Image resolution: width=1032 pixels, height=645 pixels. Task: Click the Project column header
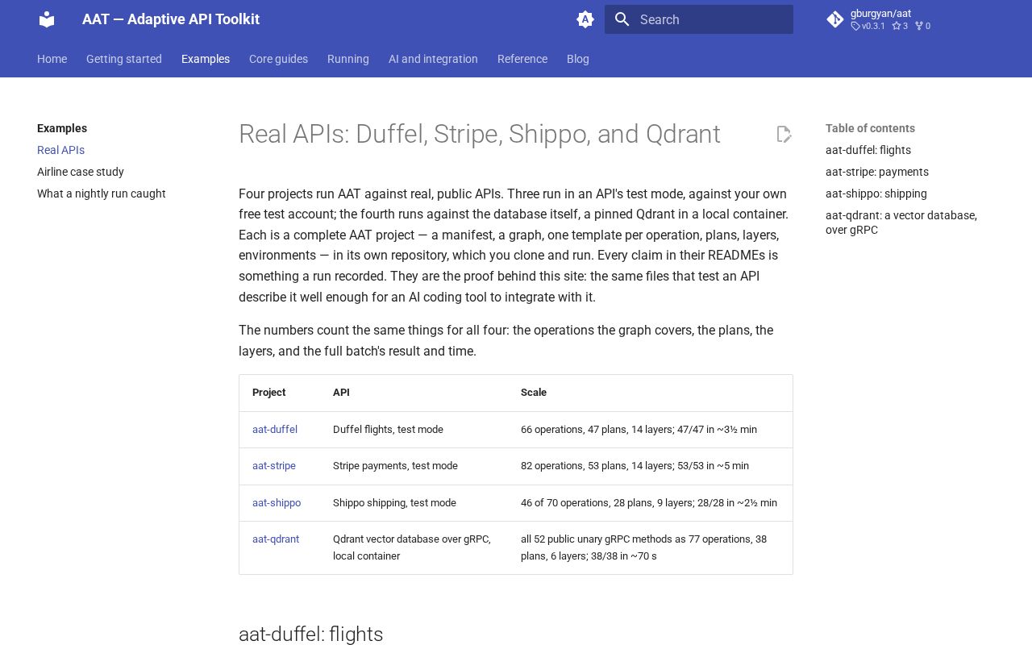(x=269, y=393)
